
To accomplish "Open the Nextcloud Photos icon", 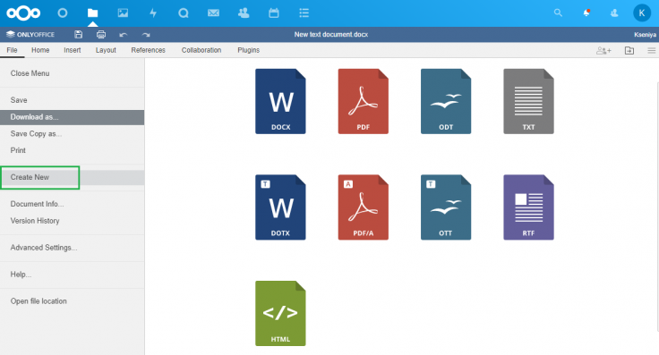I will [x=123, y=13].
